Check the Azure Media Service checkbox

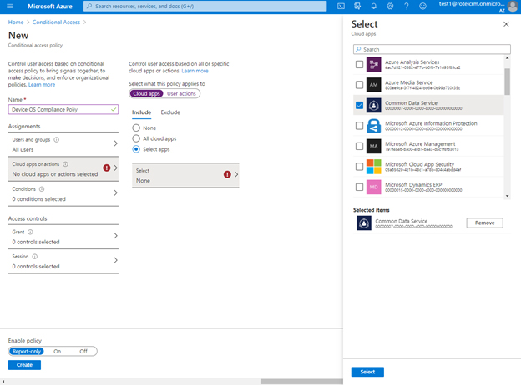tap(359, 85)
